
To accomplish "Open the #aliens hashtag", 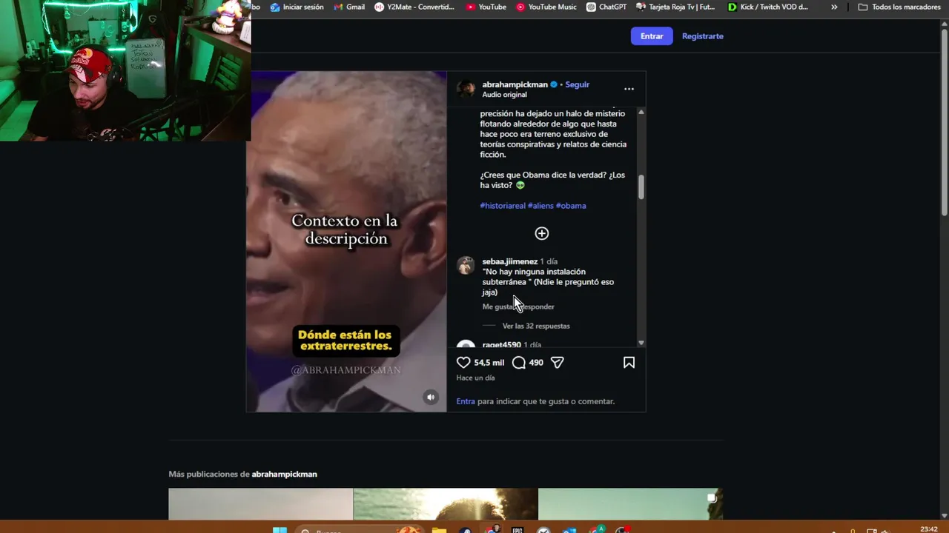I will [540, 206].
